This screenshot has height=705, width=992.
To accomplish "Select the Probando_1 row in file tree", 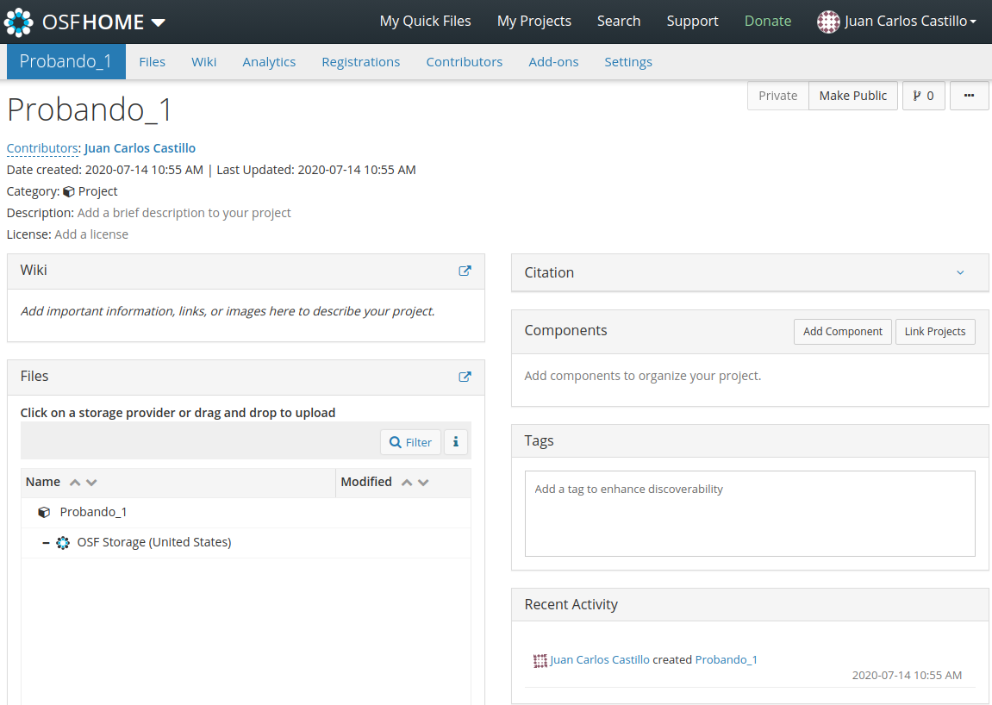I will pos(246,512).
